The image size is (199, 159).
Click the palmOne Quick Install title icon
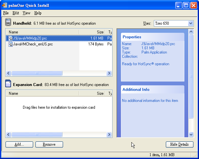click(5, 5)
